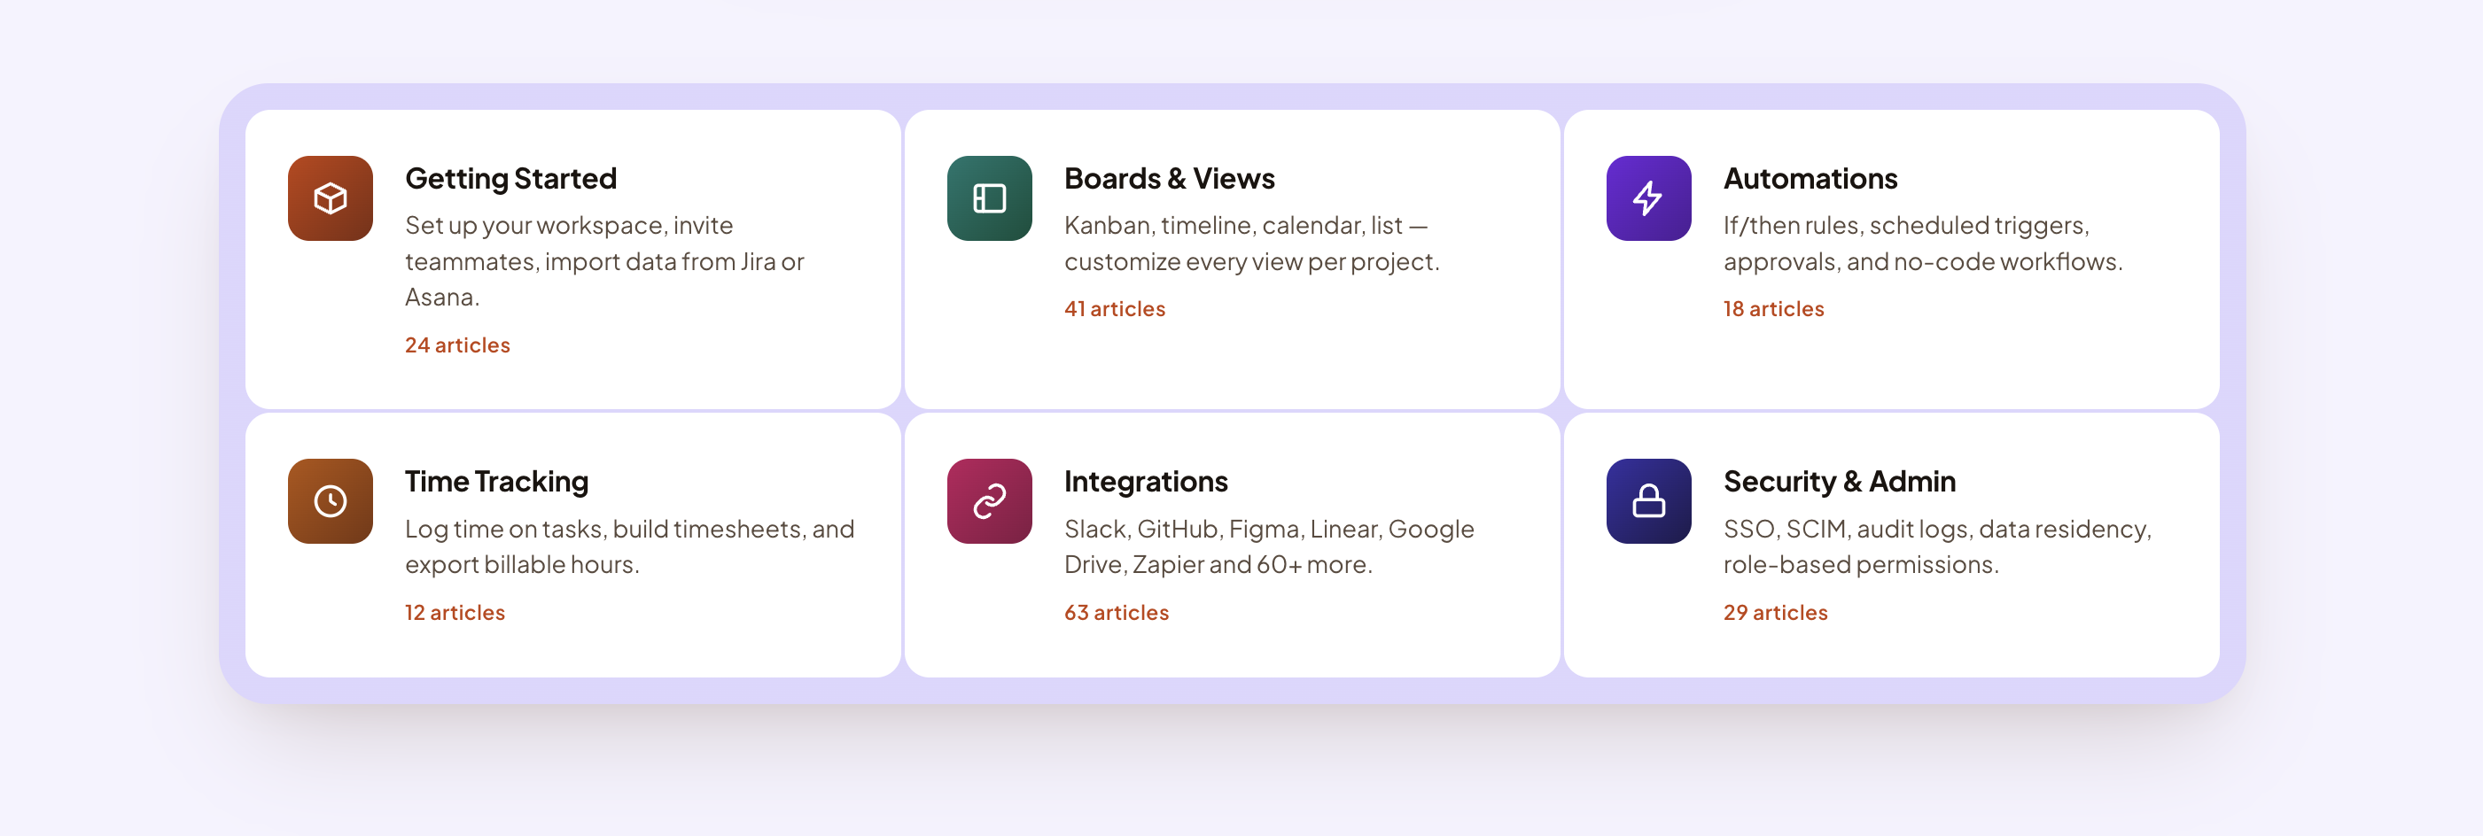2483x836 pixels.
Task: Open the Time Tracking title
Action: (x=496, y=482)
